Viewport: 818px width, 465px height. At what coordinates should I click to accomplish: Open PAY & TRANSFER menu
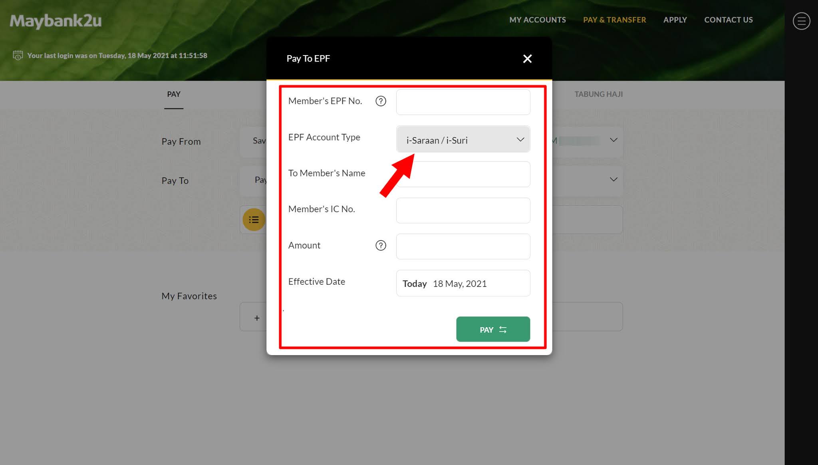click(x=614, y=20)
